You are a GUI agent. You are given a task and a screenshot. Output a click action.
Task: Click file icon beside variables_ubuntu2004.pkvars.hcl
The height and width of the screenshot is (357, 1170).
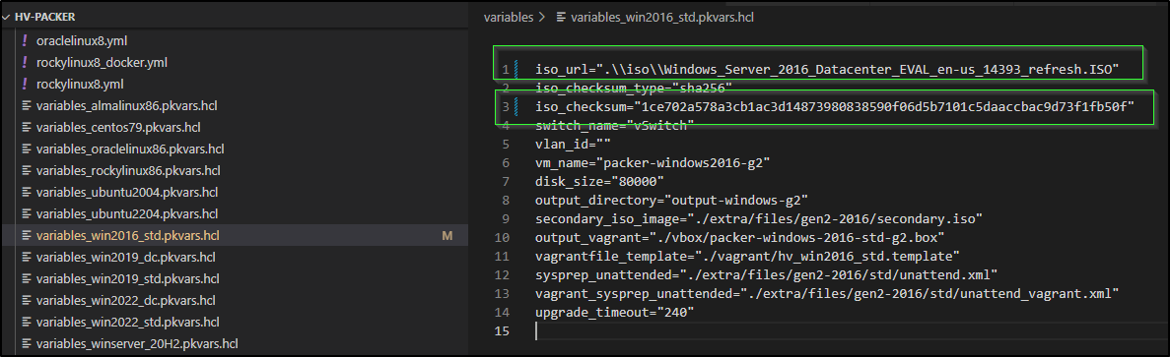tap(27, 193)
